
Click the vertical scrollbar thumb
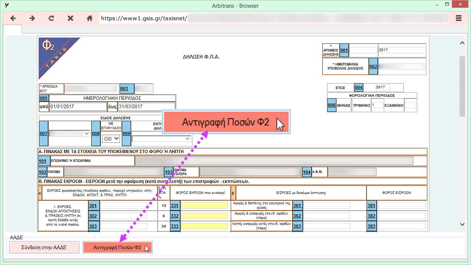coord(463,86)
